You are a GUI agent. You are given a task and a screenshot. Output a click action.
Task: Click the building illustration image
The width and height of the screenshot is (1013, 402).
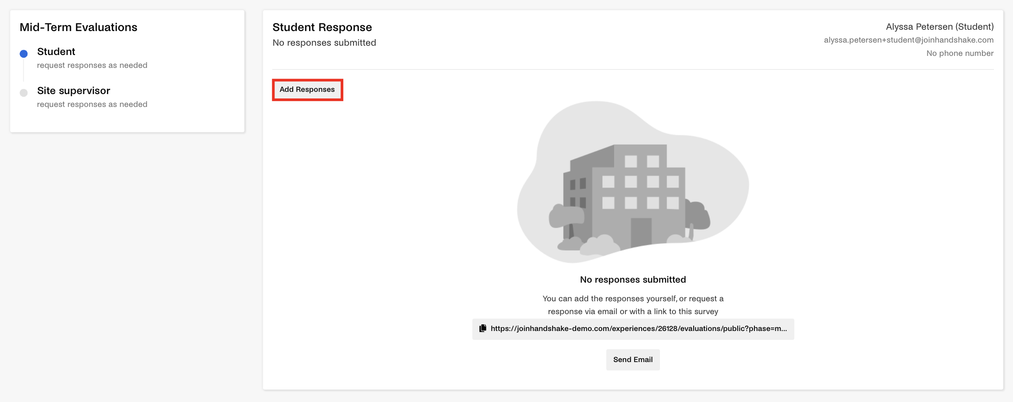click(x=633, y=182)
